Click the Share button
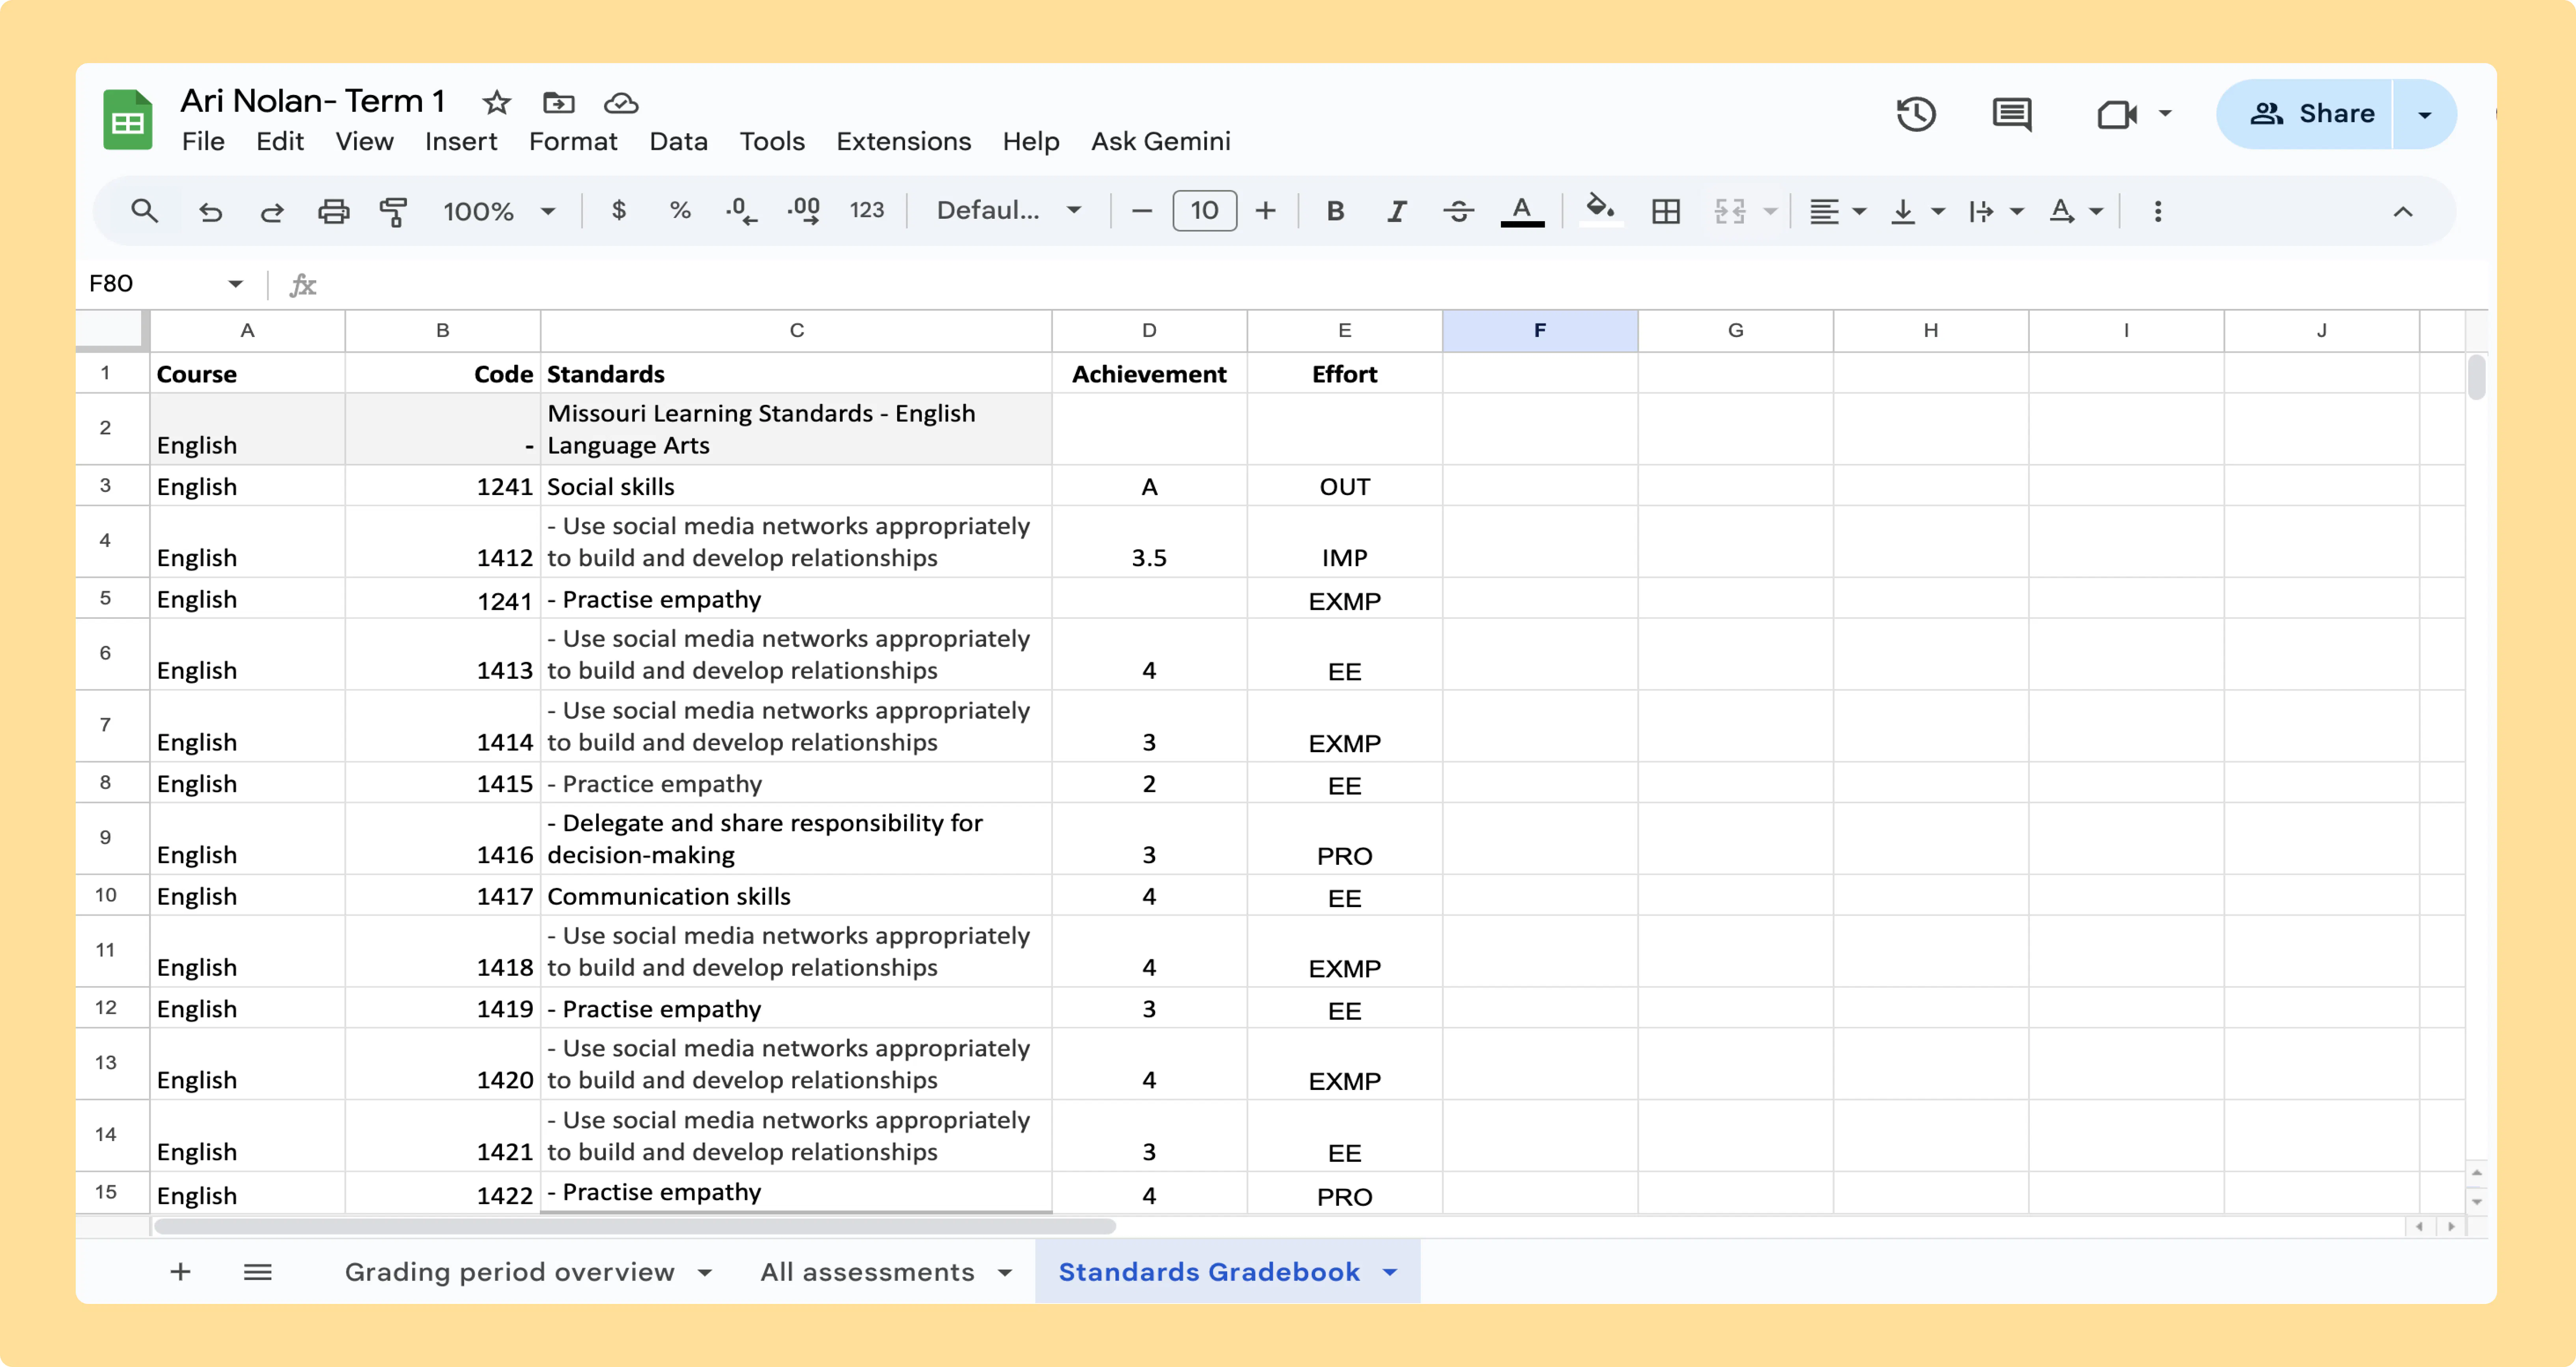The image size is (2576, 1367). click(2305, 114)
